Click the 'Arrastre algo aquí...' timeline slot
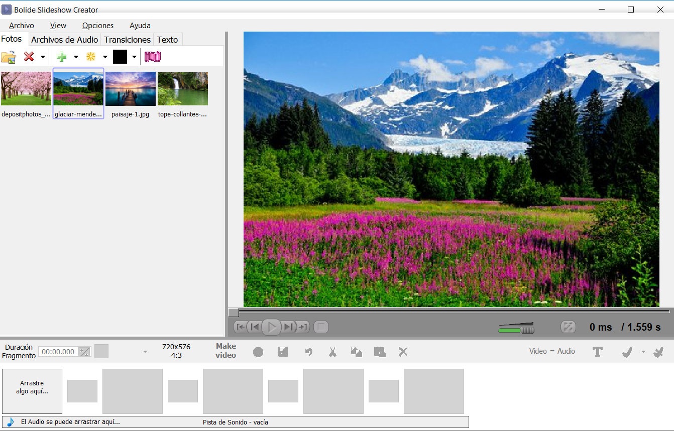Screen dimensions: 674x431 [32, 391]
